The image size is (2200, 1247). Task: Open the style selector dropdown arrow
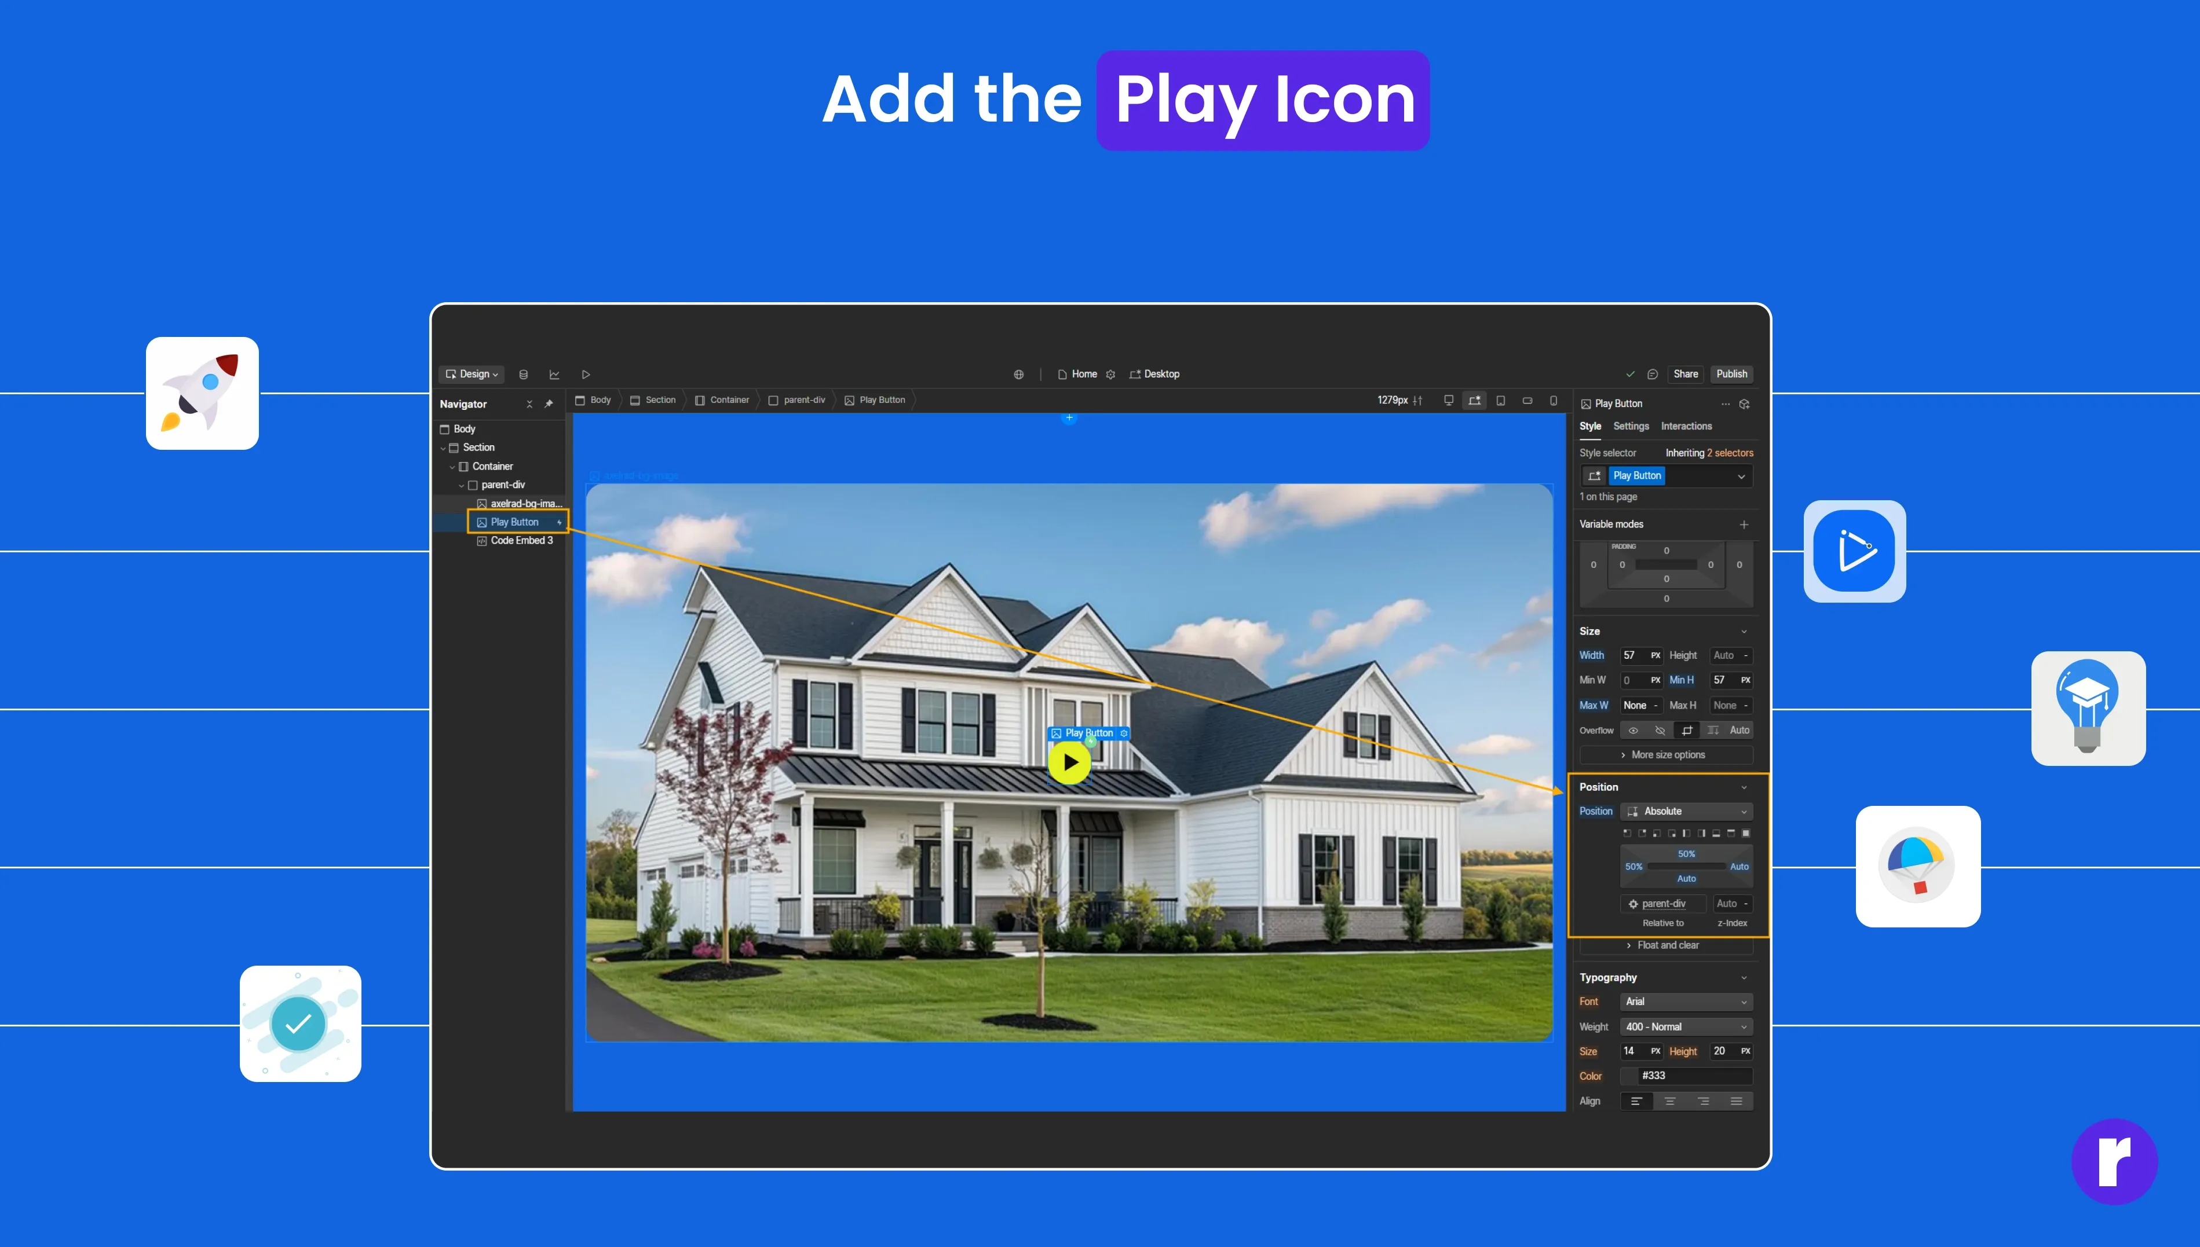click(1741, 476)
